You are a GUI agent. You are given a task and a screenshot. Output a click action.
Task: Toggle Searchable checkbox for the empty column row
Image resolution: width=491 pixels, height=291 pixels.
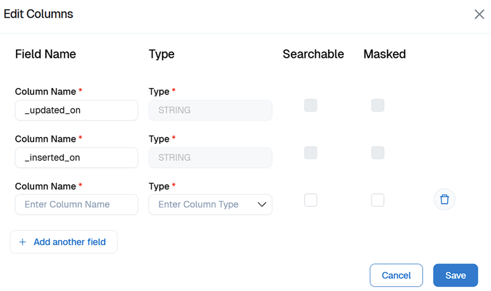coord(310,200)
